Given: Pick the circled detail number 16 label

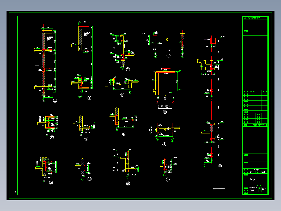Looking at the screenshot, I should point(128,184).
